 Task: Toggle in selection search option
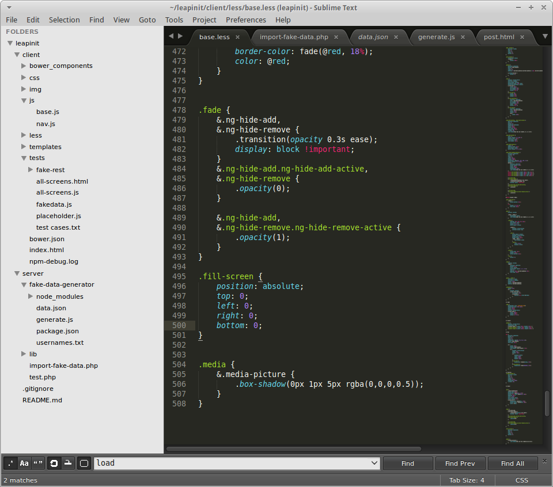68,463
